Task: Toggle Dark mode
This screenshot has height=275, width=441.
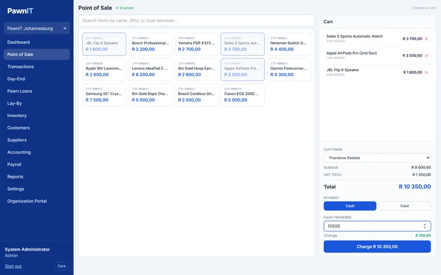Action: pyautogui.click(x=62, y=266)
